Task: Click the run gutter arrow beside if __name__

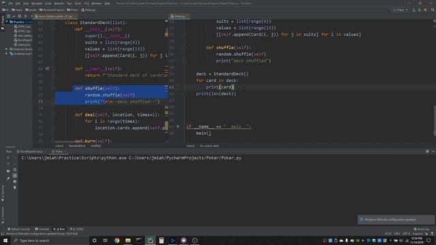Action: (x=178, y=127)
